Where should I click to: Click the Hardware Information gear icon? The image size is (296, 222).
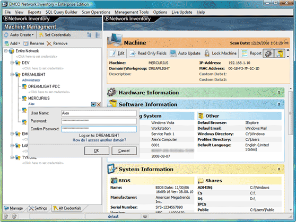click(112, 92)
